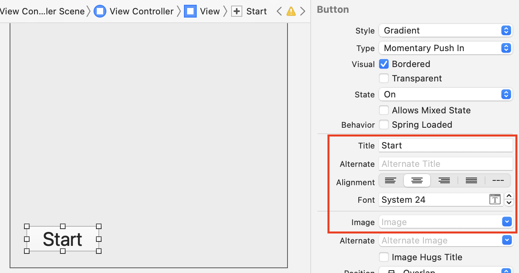This screenshot has width=519, height=273.
Task: Uncheck the Bordered checkbox
Action: pos(384,64)
